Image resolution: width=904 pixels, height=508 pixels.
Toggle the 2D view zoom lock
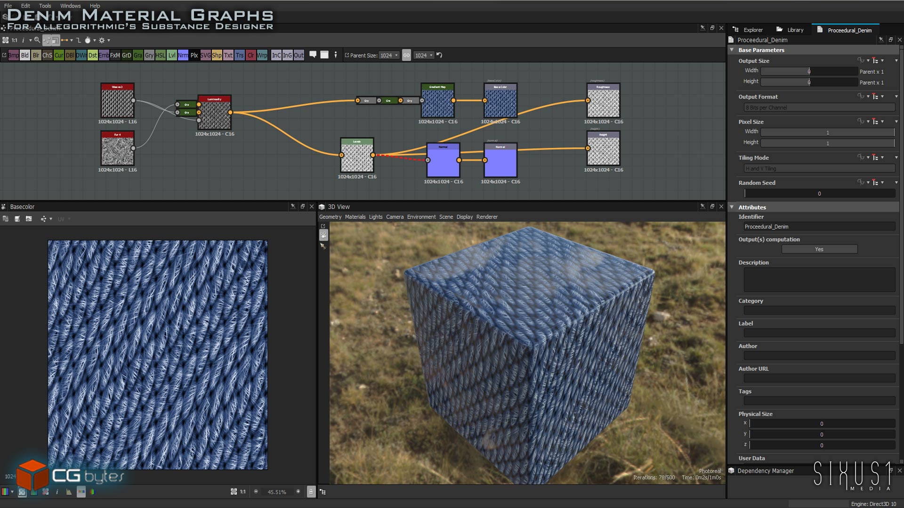[311, 492]
